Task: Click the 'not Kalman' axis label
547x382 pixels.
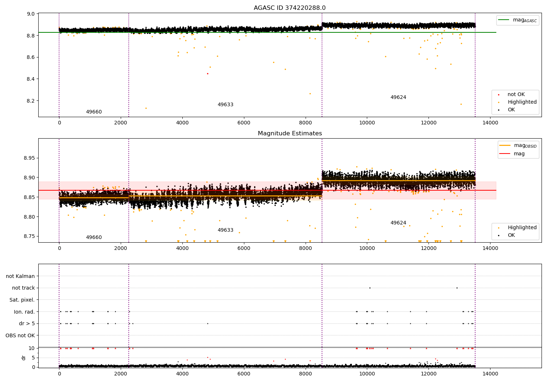Action: coord(20,276)
